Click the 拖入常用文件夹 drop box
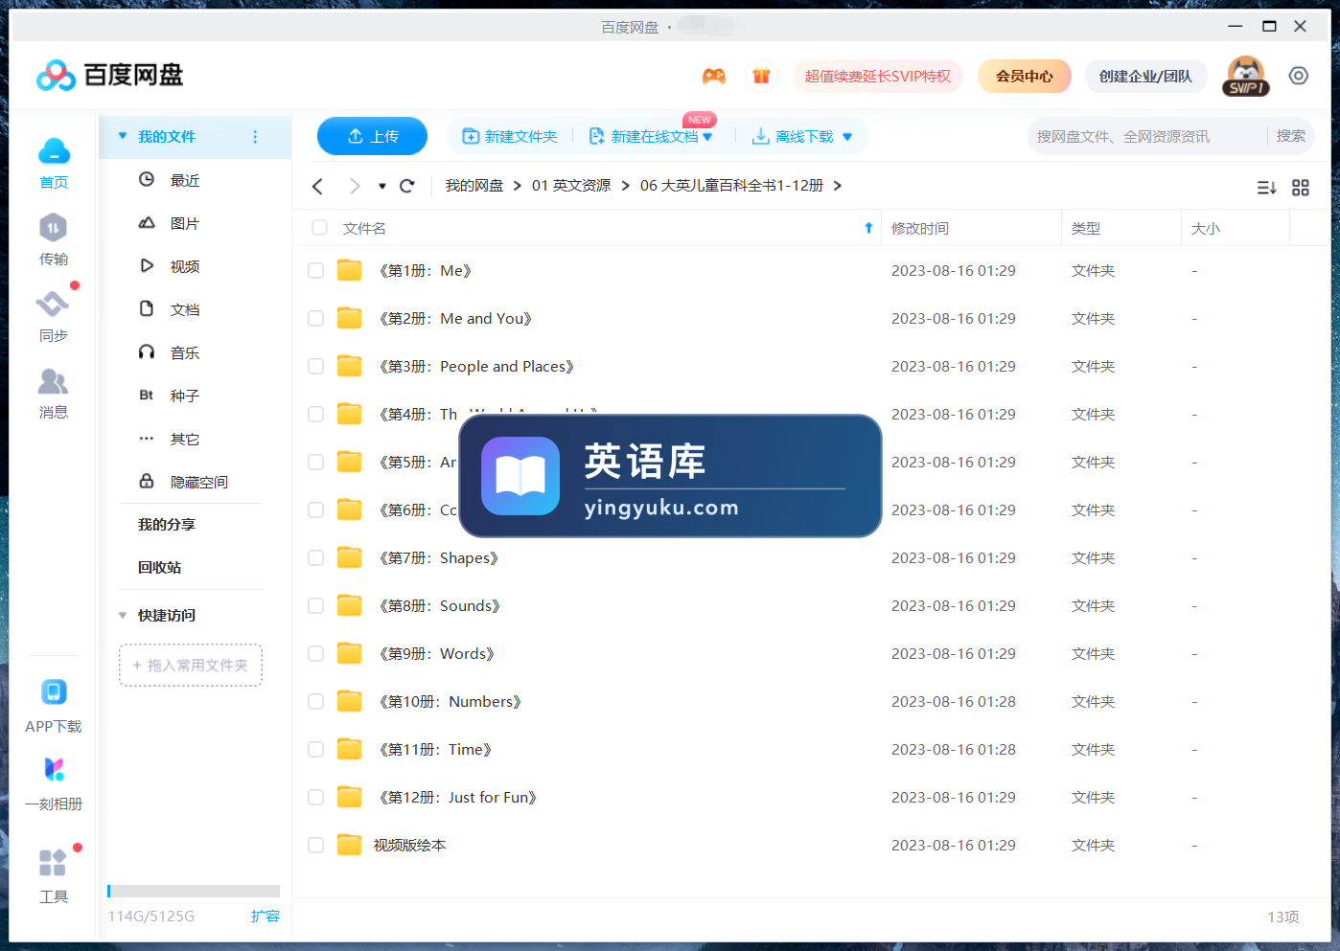This screenshot has width=1340, height=951. pyautogui.click(x=191, y=665)
